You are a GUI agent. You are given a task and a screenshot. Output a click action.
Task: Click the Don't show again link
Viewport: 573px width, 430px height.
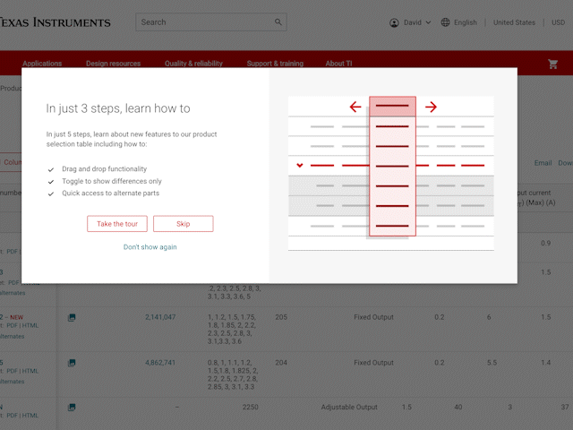tap(150, 247)
